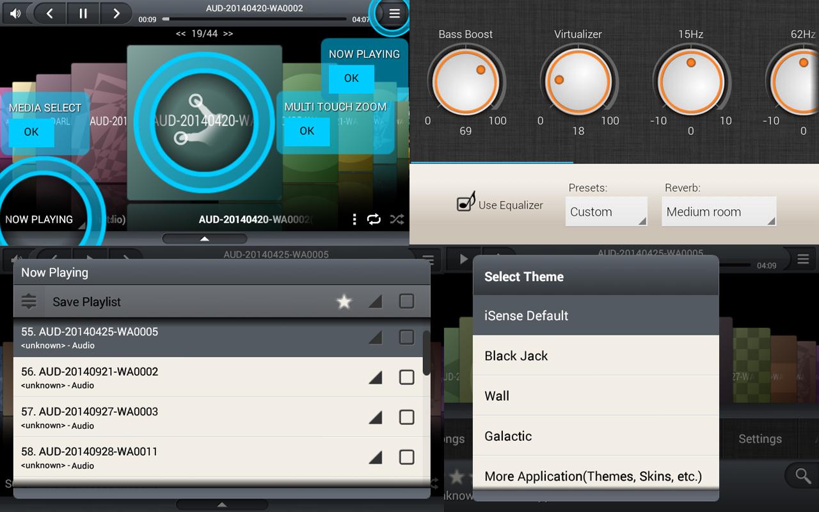Image resolution: width=819 pixels, height=512 pixels.
Task: Click the Save Playlist label
Action: pos(86,302)
